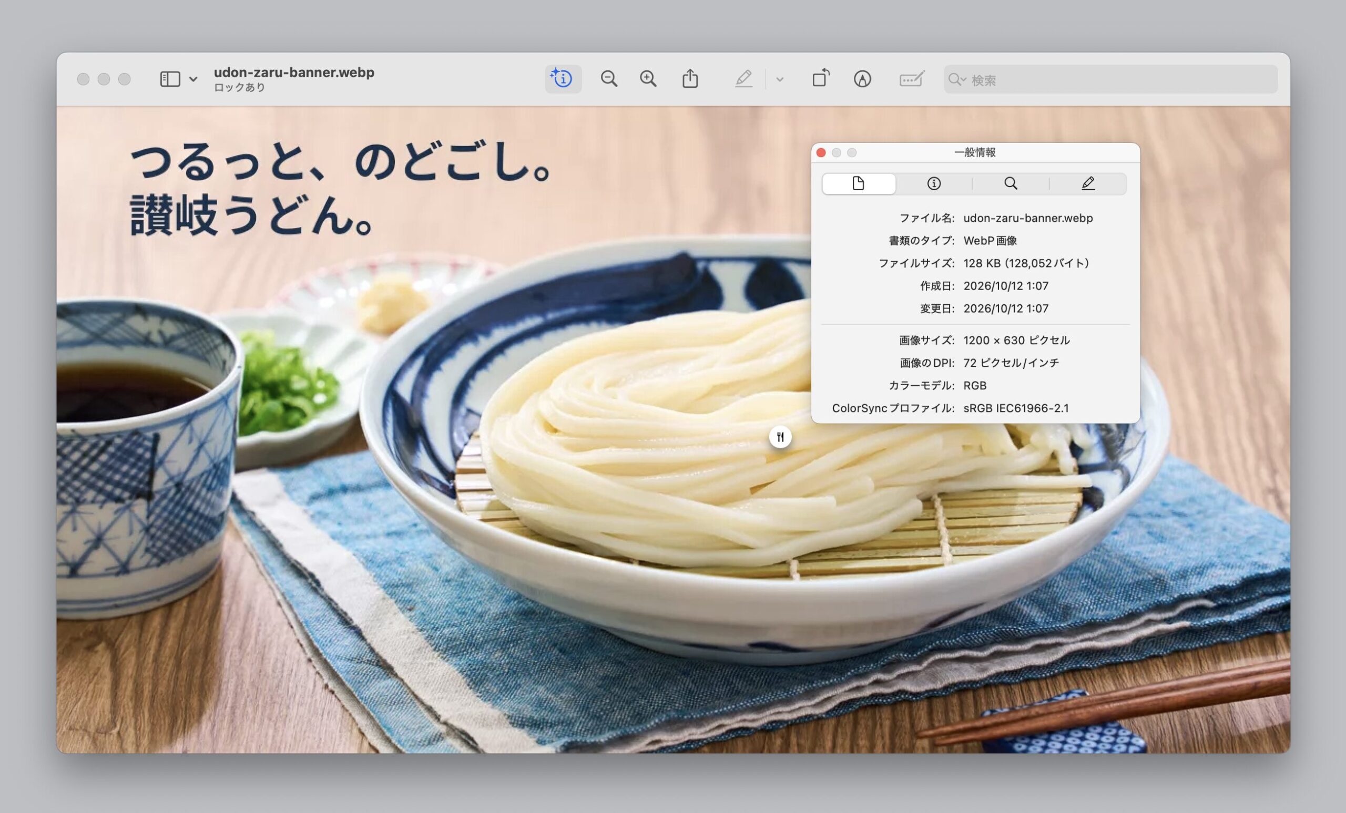Open the Share toolbar icon
Screen dimensions: 1346x813
point(690,79)
